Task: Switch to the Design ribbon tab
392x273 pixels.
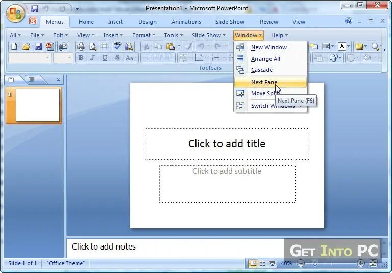Action: coord(147,22)
